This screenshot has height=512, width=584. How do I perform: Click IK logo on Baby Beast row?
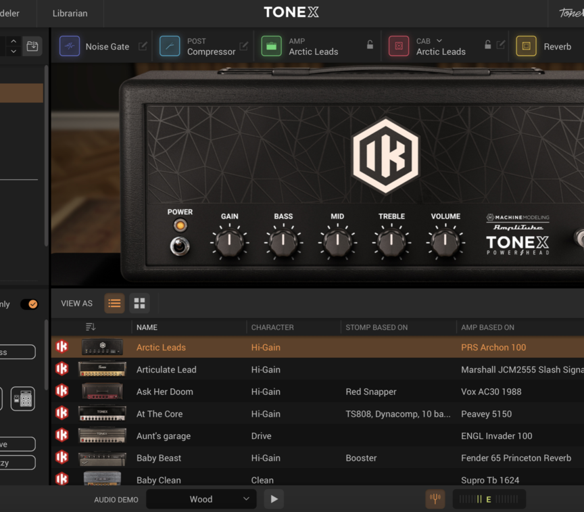pyautogui.click(x=62, y=457)
